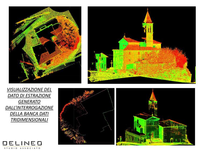Image resolution: width=203 pixels, height=151 pixels.
Task: Click the words 'DELLA BANCA DATI'
Action: click(x=29, y=114)
